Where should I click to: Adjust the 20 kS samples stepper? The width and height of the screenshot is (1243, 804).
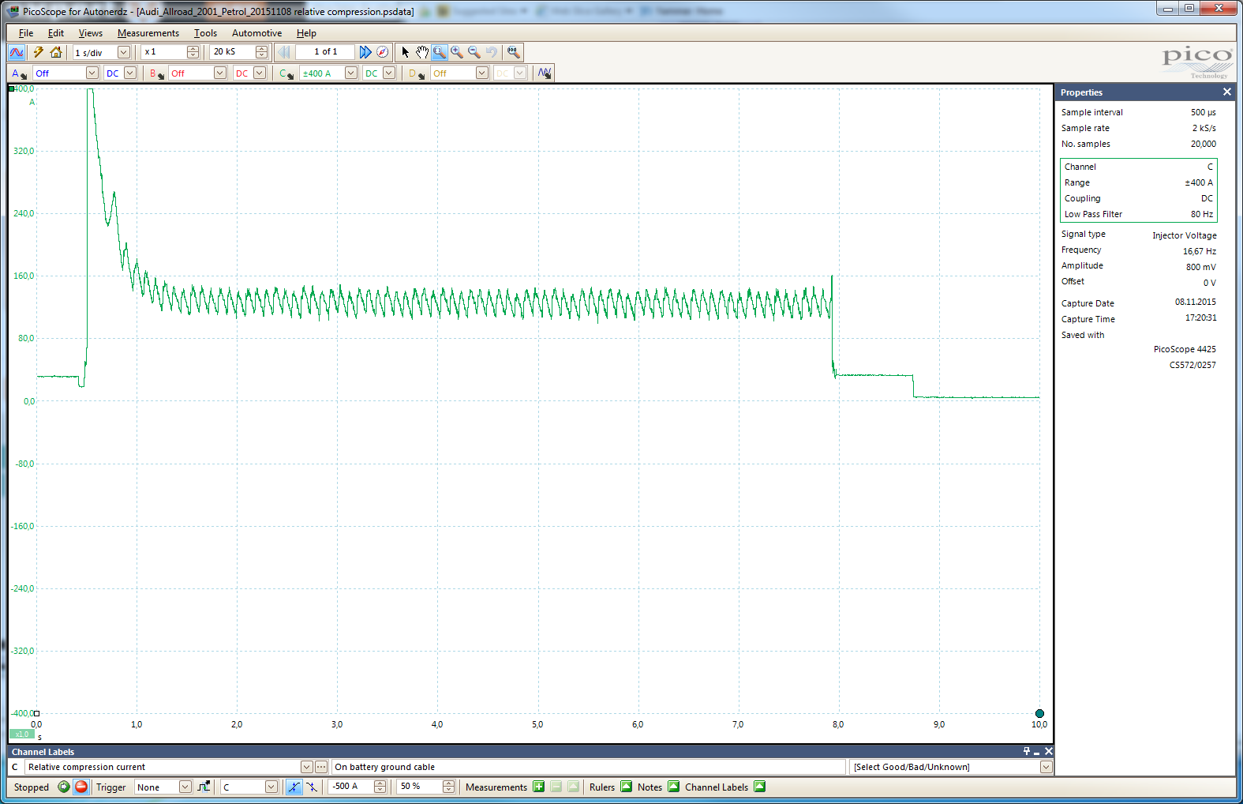[x=261, y=52]
